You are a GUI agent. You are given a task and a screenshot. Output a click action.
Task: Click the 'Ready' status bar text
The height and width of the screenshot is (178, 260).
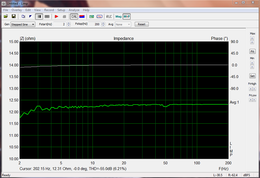(6, 175)
